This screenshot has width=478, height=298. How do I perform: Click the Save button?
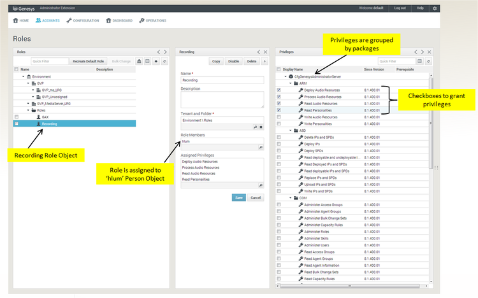238,197
